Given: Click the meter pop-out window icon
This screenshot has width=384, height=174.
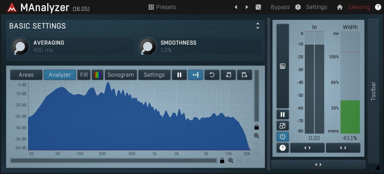Looking at the screenshot, I should point(283,126).
